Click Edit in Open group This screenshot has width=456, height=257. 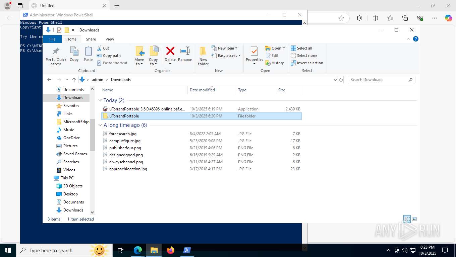pyautogui.click(x=272, y=56)
